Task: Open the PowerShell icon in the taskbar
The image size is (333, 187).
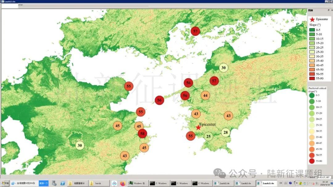Action: (x=63, y=183)
